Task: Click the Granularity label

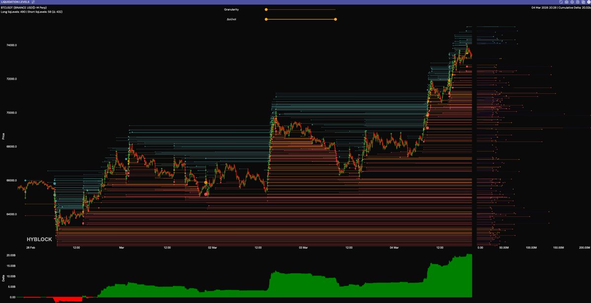Action: pos(231,9)
